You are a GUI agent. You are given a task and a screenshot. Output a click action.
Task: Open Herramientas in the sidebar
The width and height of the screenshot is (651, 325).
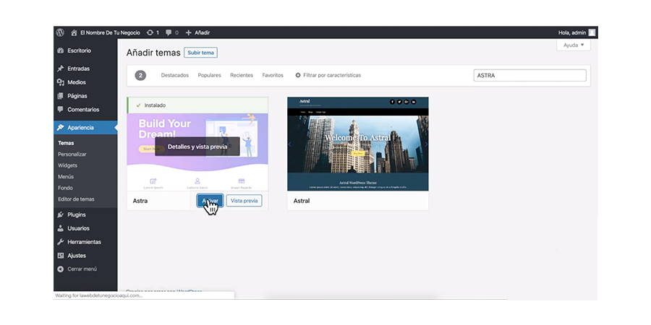85,242
